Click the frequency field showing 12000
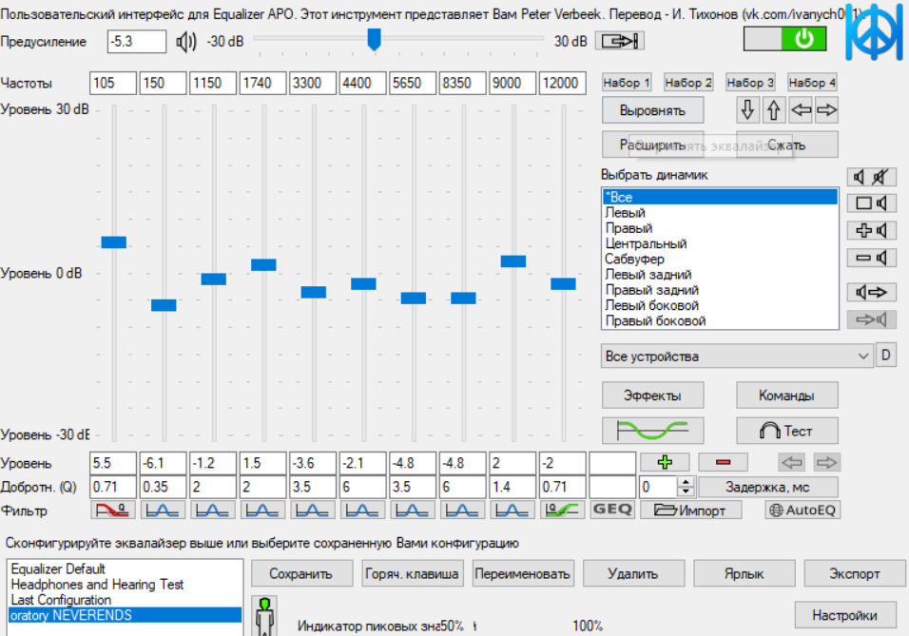909x636 pixels. [562, 83]
